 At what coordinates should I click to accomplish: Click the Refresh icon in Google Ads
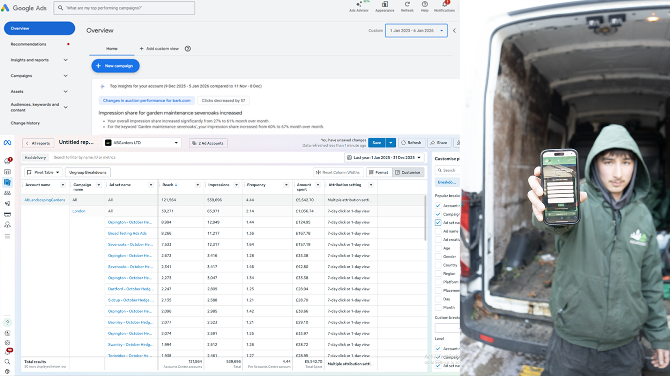pyautogui.click(x=407, y=5)
